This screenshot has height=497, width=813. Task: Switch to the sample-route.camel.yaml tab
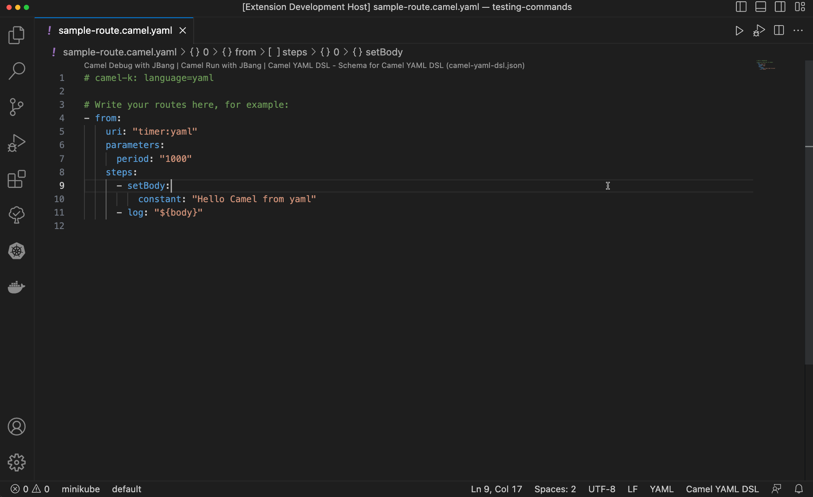point(115,30)
